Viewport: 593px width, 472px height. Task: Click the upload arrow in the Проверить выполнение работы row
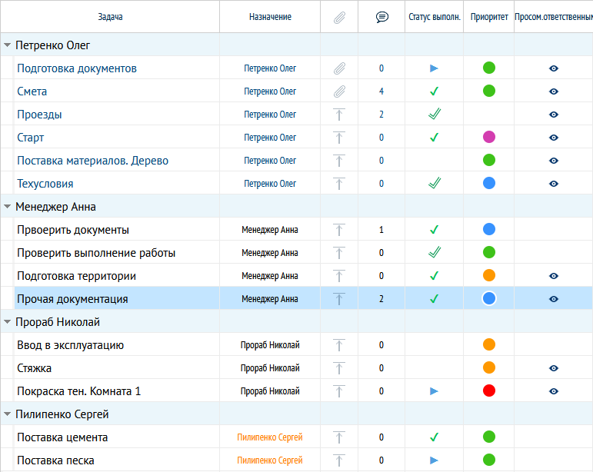pos(339,253)
